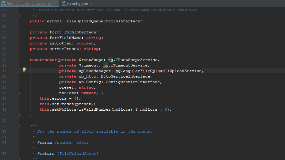This screenshot has height=160, width=285.
Task: Click the yellow lightbulb intention icon
Action: click(24, 70)
